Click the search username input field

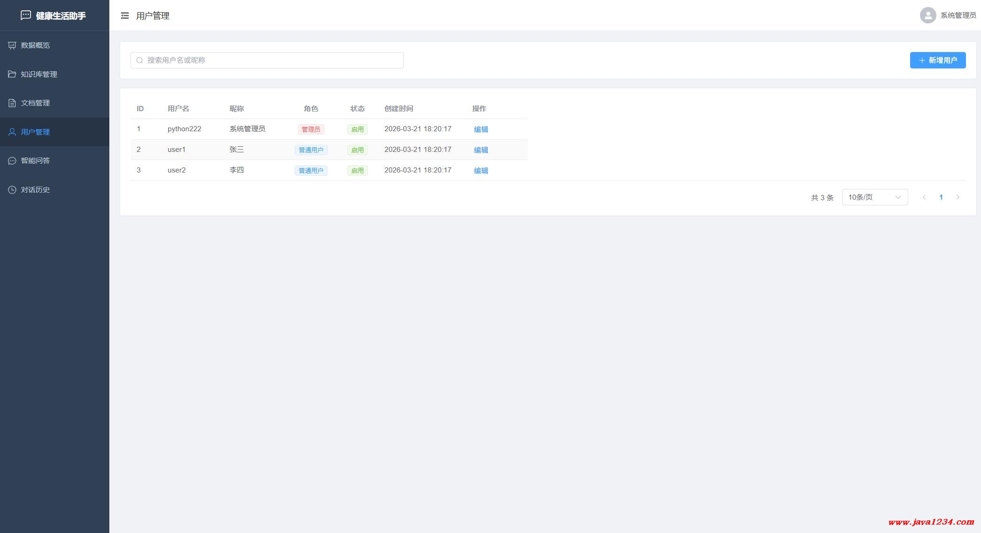point(272,60)
